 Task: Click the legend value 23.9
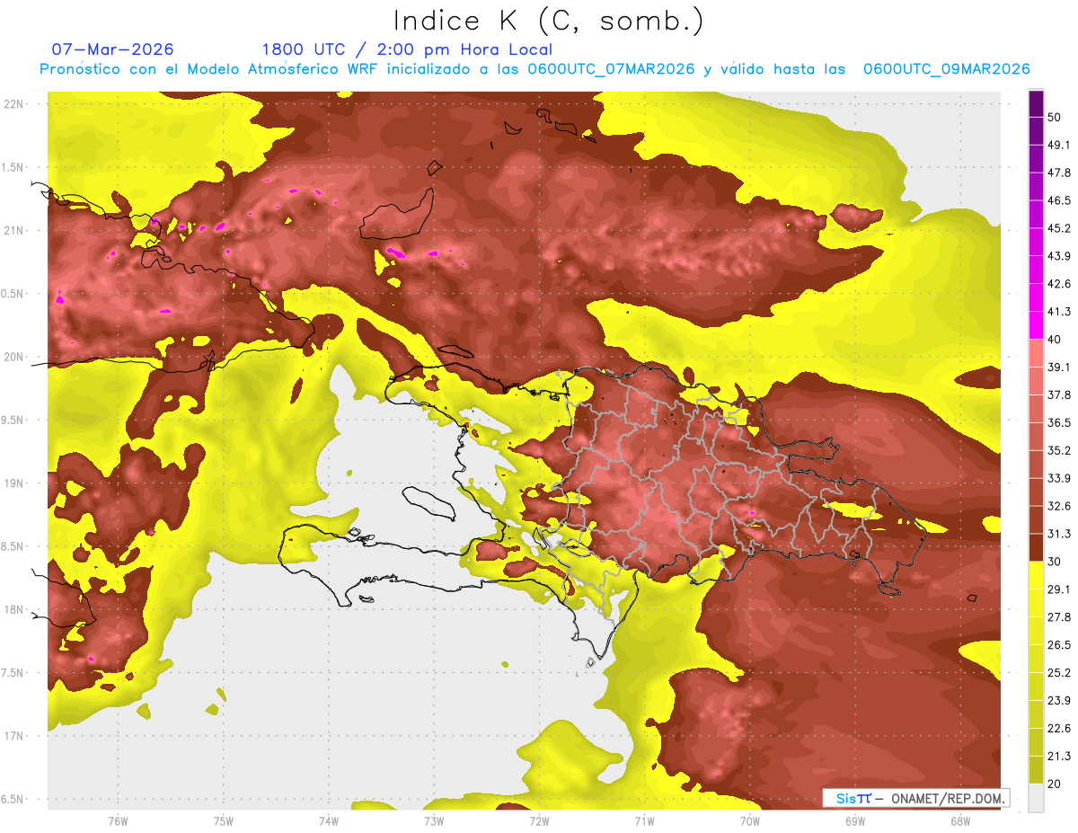click(1059, 701)
